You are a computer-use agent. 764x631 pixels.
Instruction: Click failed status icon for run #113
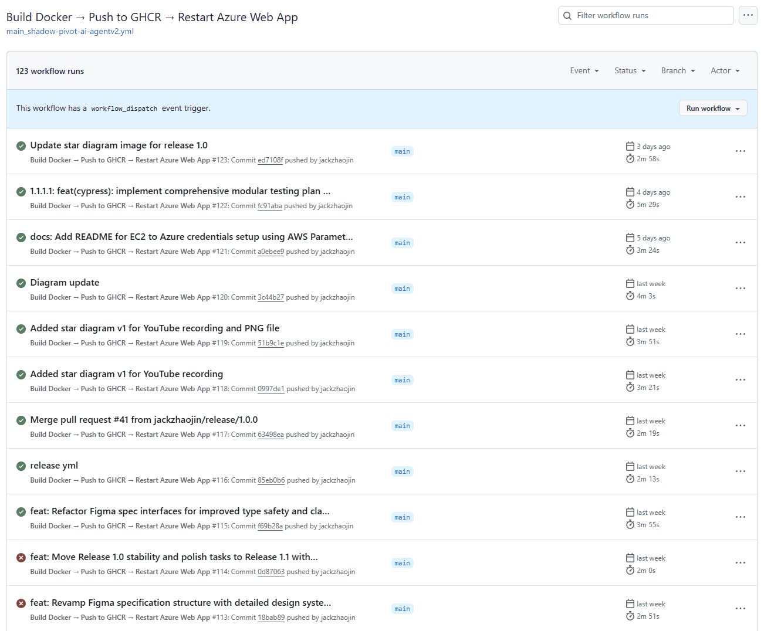point(21,603)
